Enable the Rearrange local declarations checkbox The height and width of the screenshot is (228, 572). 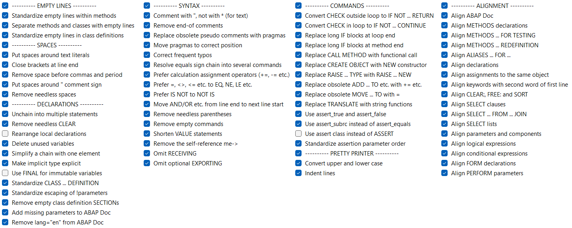(x=5, y=134)
